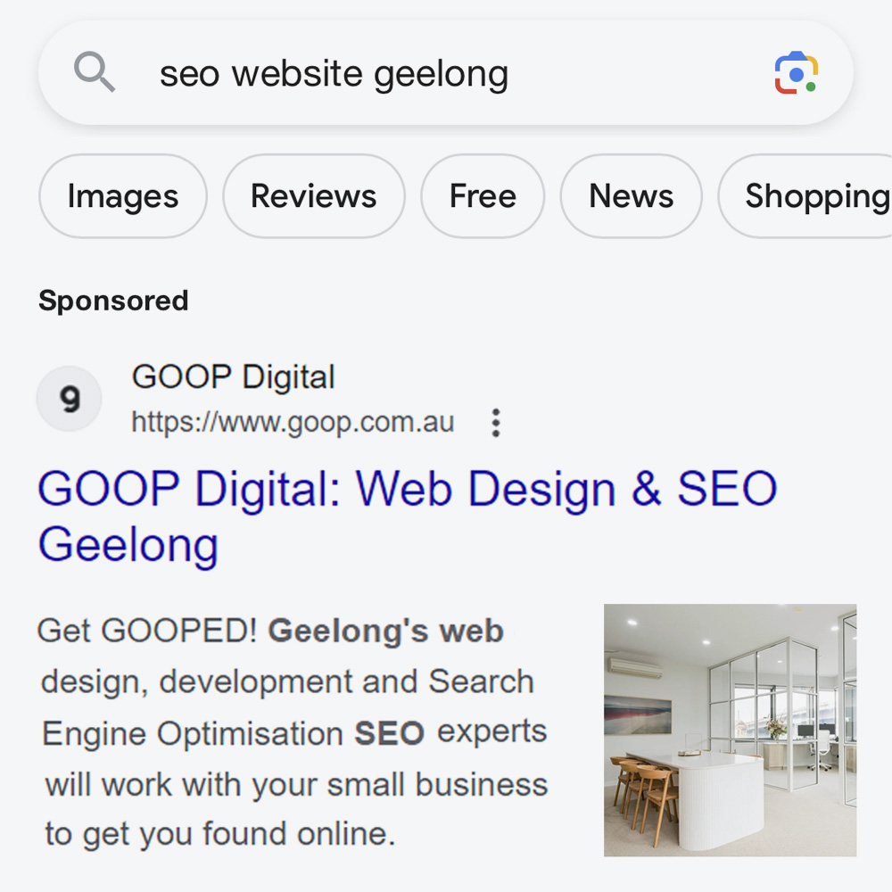The width and height of the screenshot is (892, 892).
Task: Click the GOOP Digital site name
Action: pyautogui.click(x=233, y=376)
